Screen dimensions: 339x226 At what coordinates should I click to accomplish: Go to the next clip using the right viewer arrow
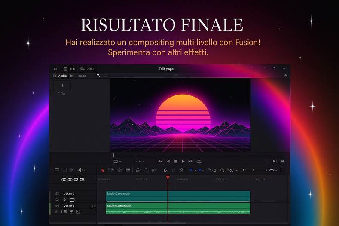pyautogui.click(x=275, y=161)
